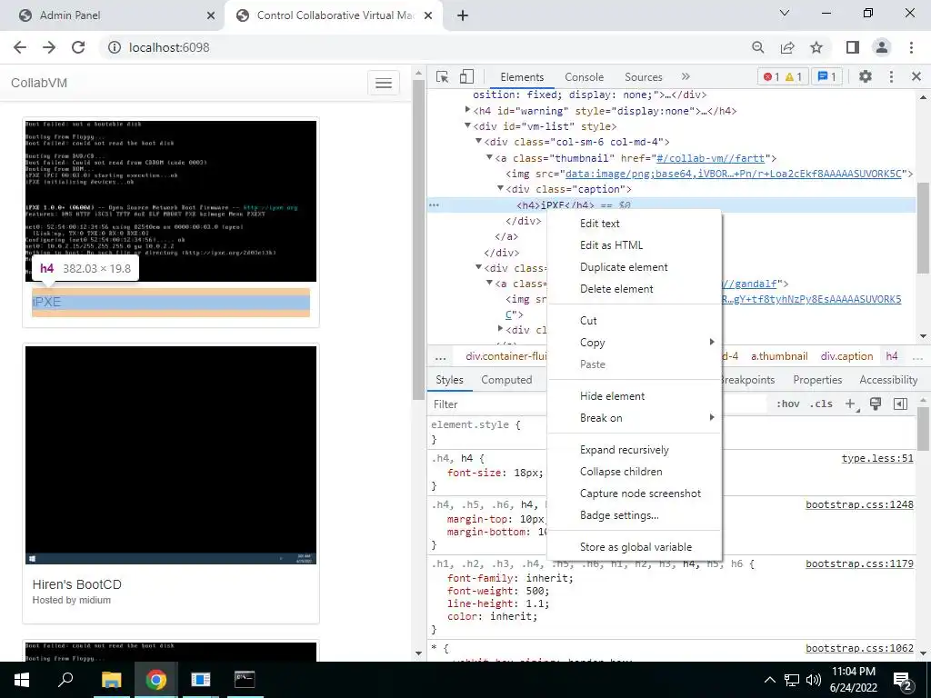Collapse the div id="vm-list" node
Image resolution: width=931 pixels, height=698 pixels.
click(467, 125)
